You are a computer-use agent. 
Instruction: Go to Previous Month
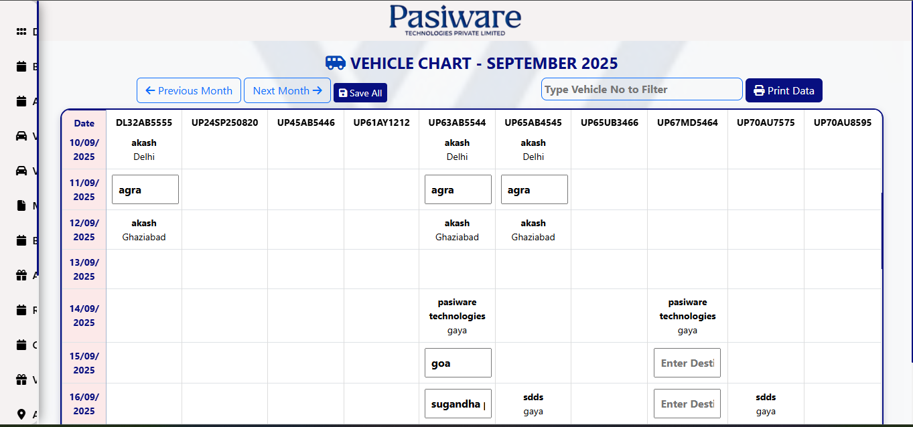tap(188, 90)
